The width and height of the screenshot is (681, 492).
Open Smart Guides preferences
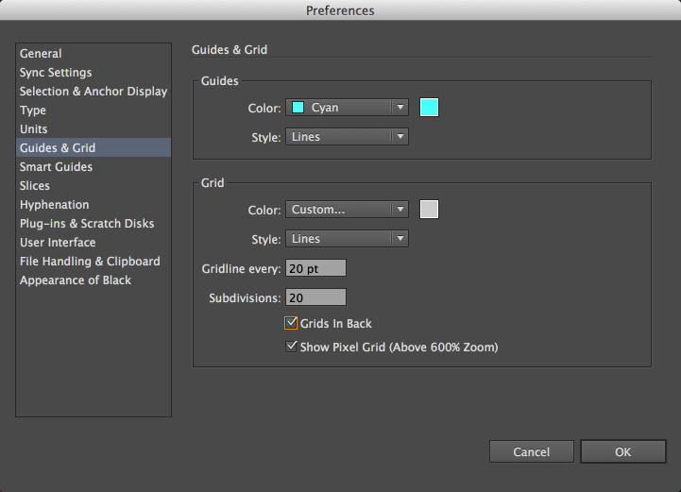[x=56, y=167]
